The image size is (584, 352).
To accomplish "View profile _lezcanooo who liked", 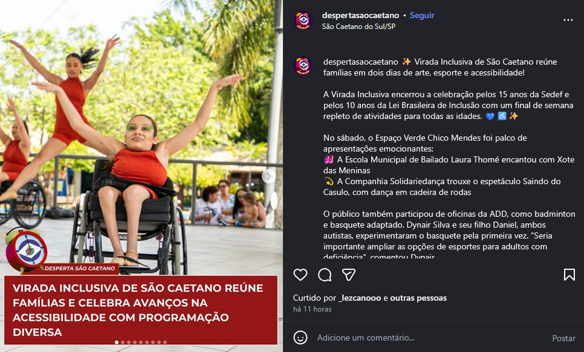I will [360, 298].
